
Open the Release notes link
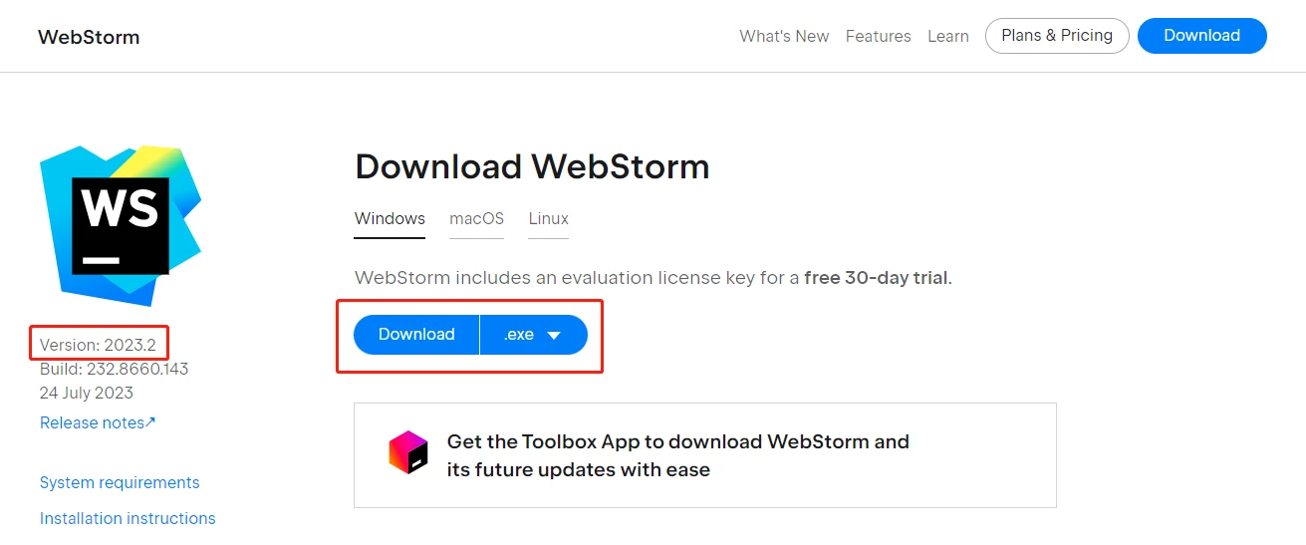(98, 422)
